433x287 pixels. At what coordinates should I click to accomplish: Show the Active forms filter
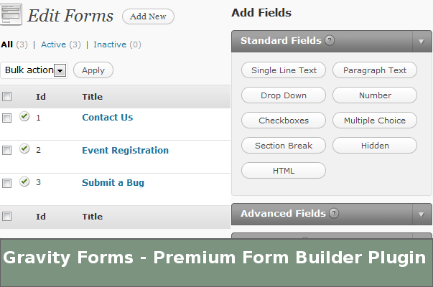[x=53, y=44]
